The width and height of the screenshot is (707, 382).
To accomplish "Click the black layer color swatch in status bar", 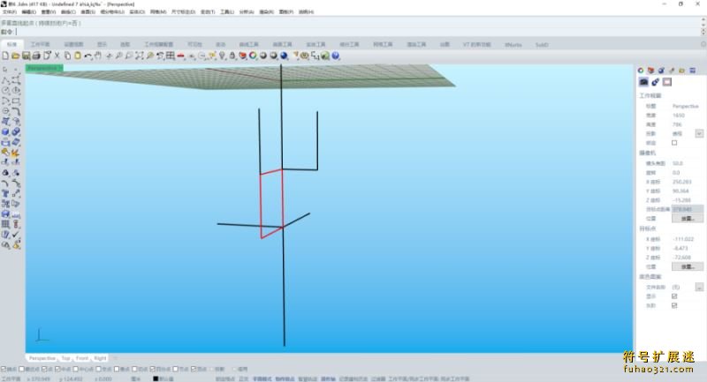I will point(156,378).
